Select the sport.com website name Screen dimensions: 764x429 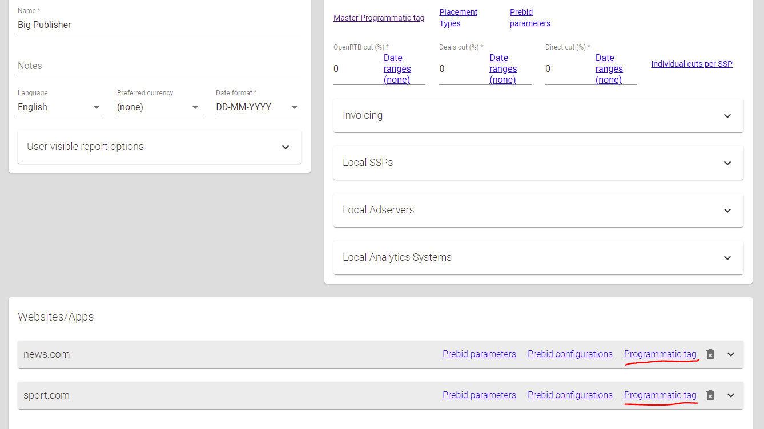coord(46,395)
